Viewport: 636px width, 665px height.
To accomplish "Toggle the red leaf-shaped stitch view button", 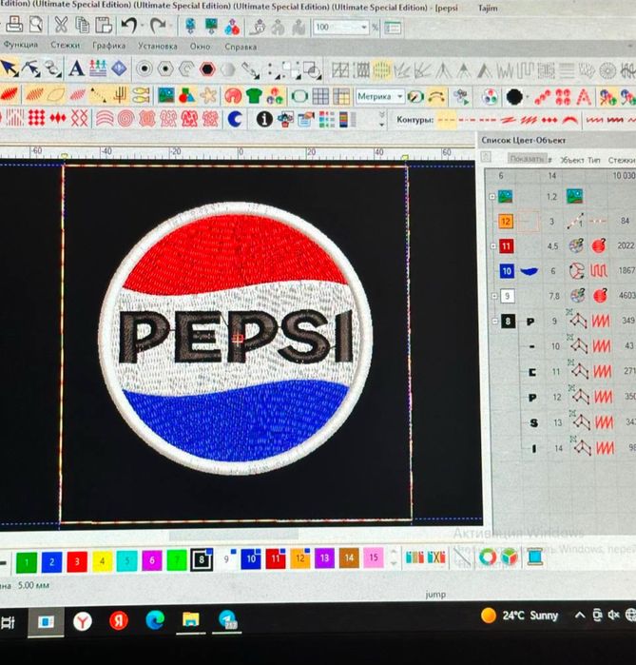I will click(x=10, y=94).
